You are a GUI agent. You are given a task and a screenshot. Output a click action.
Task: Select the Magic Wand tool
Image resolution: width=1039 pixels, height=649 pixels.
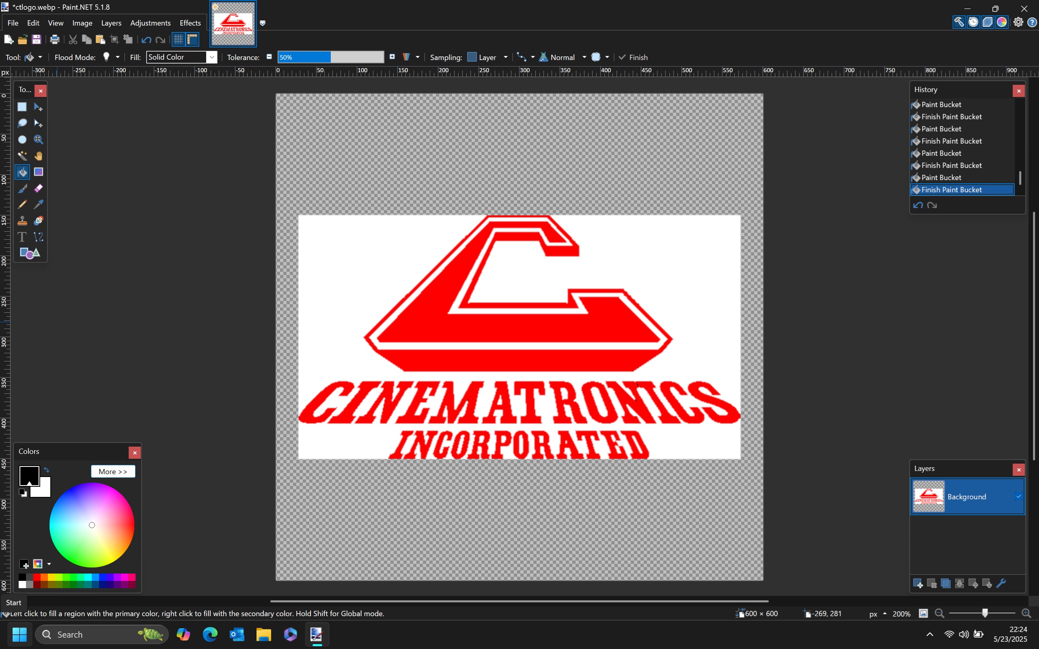point(22,156)
